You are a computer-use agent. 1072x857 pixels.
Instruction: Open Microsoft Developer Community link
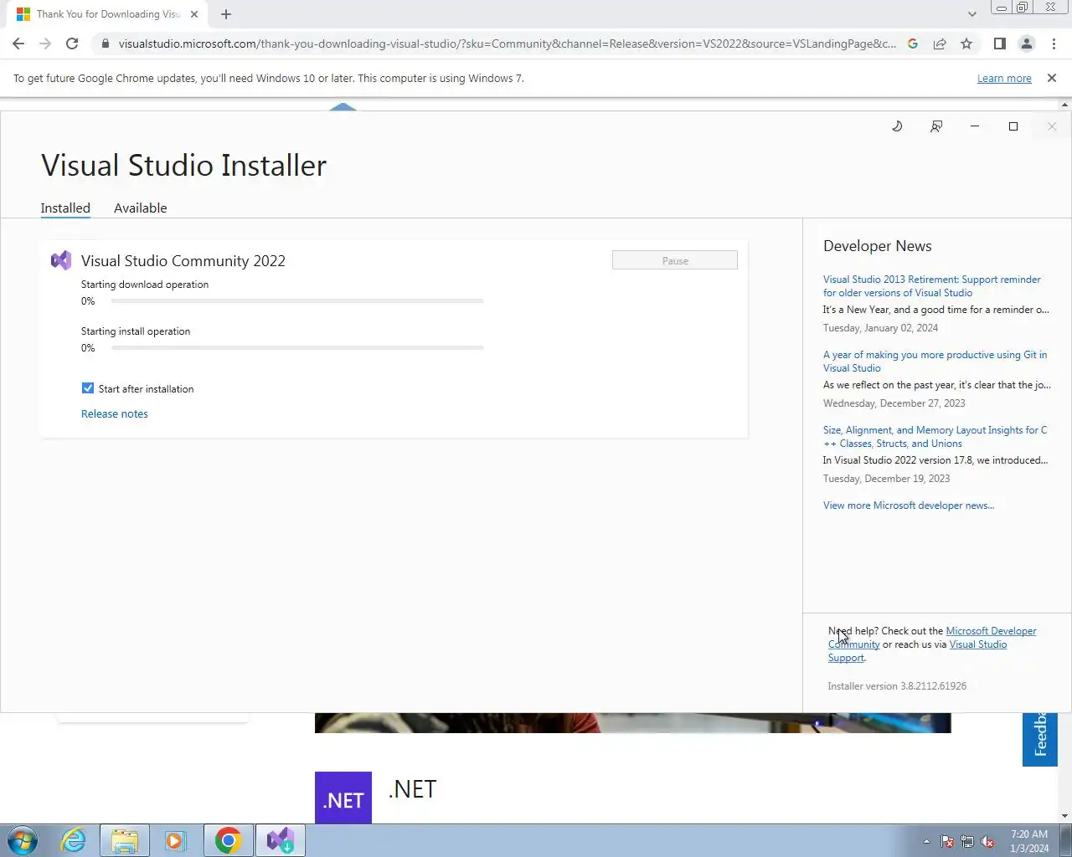click(x=991, y=631)
